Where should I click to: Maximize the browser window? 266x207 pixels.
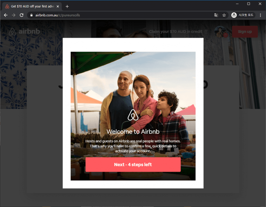pos(249,4)
